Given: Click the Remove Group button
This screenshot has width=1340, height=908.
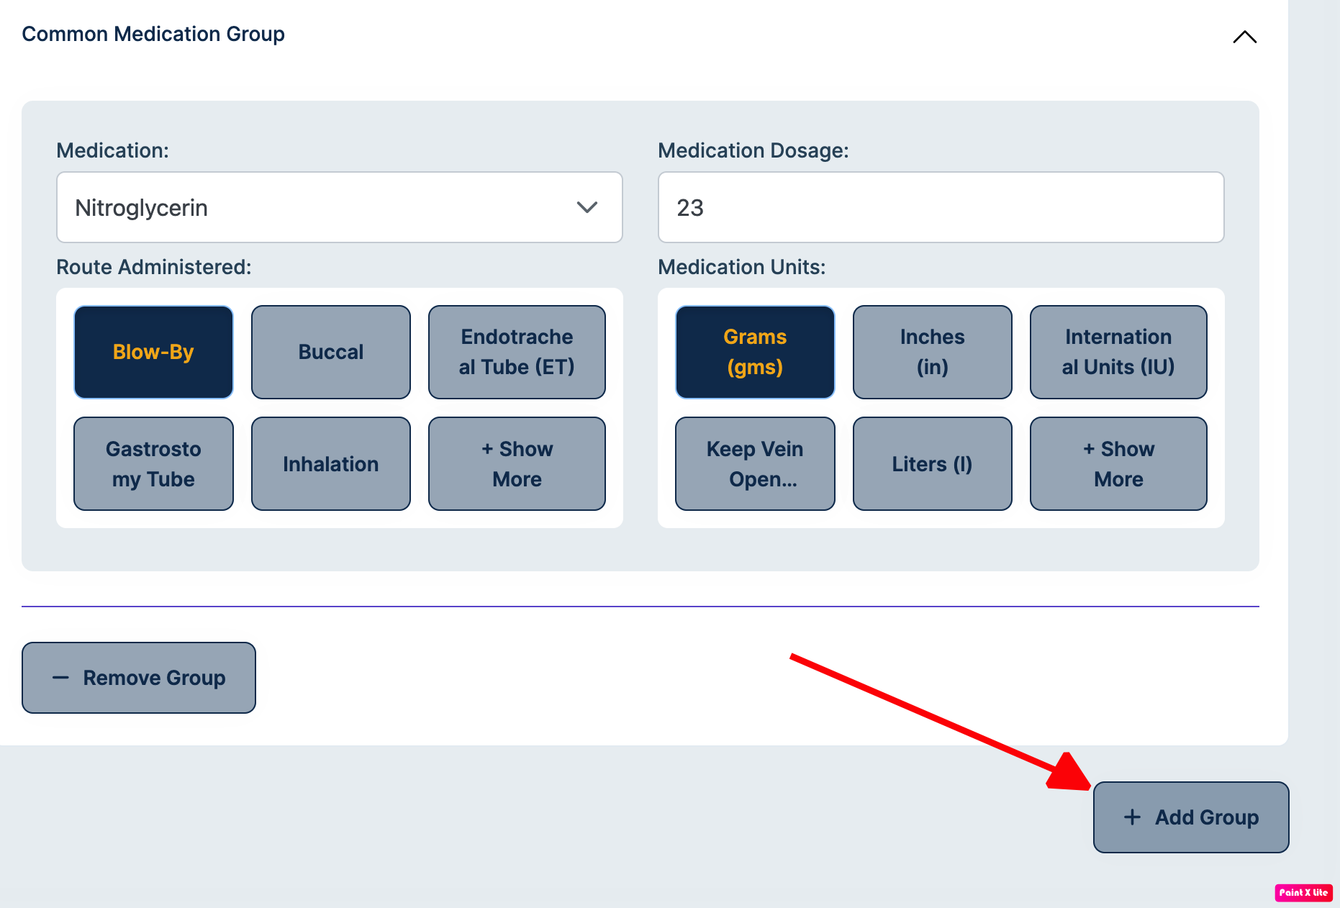Looking at the screenshot, I should click(x=139, y=677).
